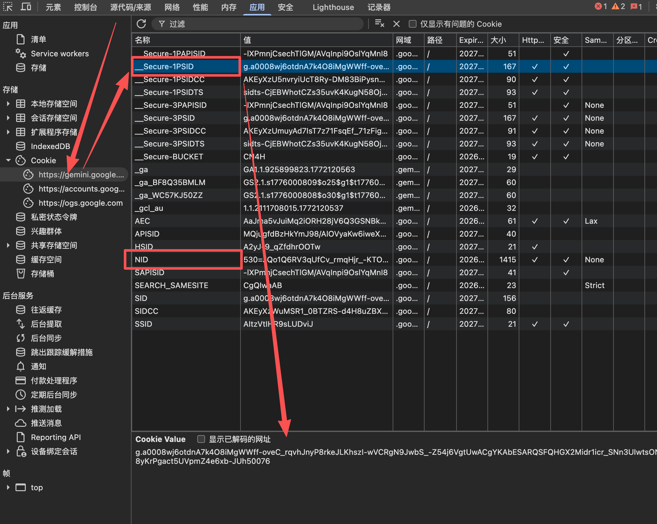Open the 通知 notifications item

(x=38, y=367)
